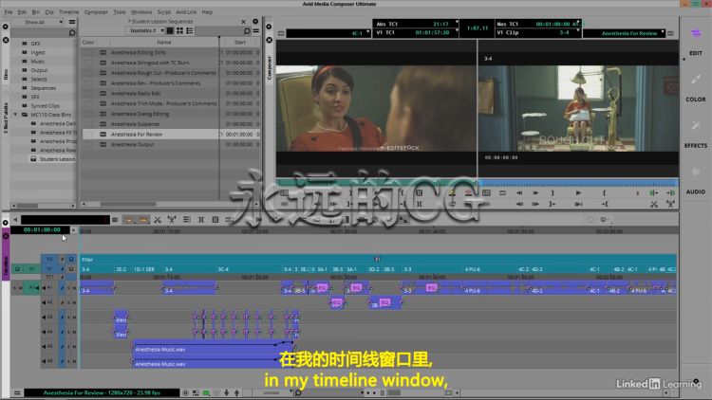Open the bin view preset dropdown
The width and height of the screenshot is (712, 400).
click(146, 31)
